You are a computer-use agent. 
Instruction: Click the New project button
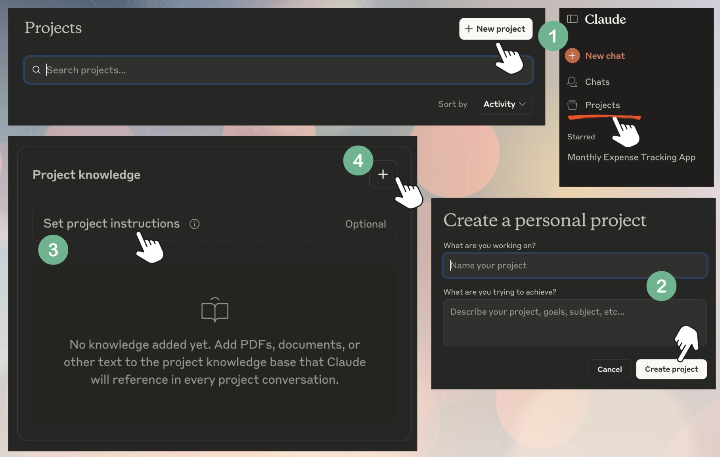(496, 29)
